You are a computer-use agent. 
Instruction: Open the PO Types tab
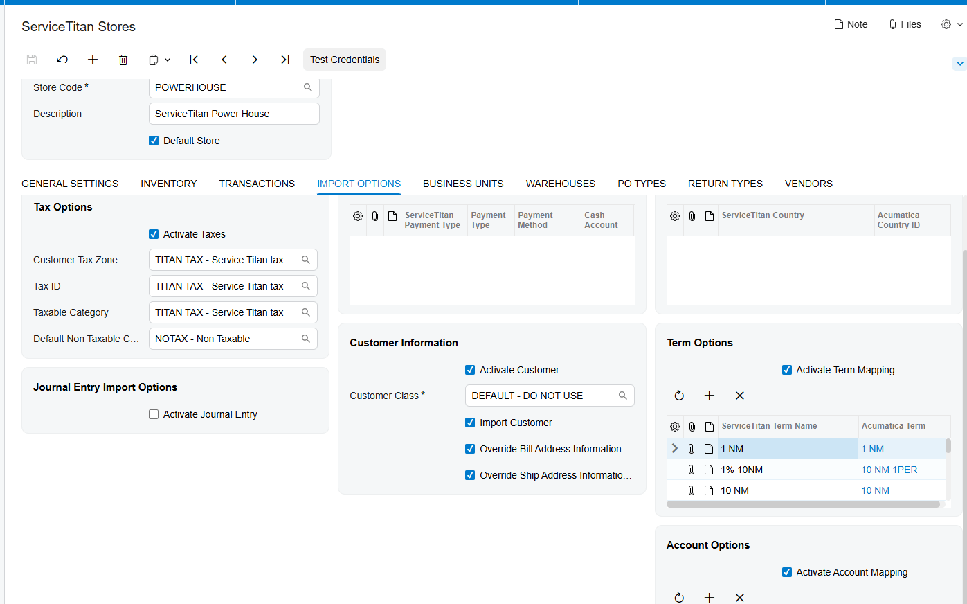point(642,184)
